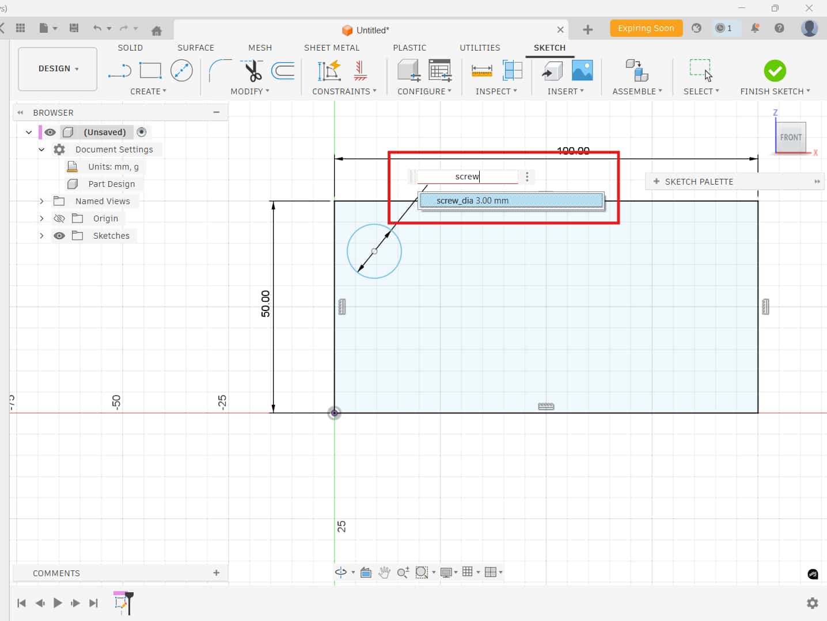Image resolution: width=827 pixels, height=621 pixels.
Task: Go to the Home icon
Action: point(156,30)
